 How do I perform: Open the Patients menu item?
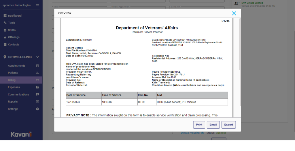click(13, 73)
